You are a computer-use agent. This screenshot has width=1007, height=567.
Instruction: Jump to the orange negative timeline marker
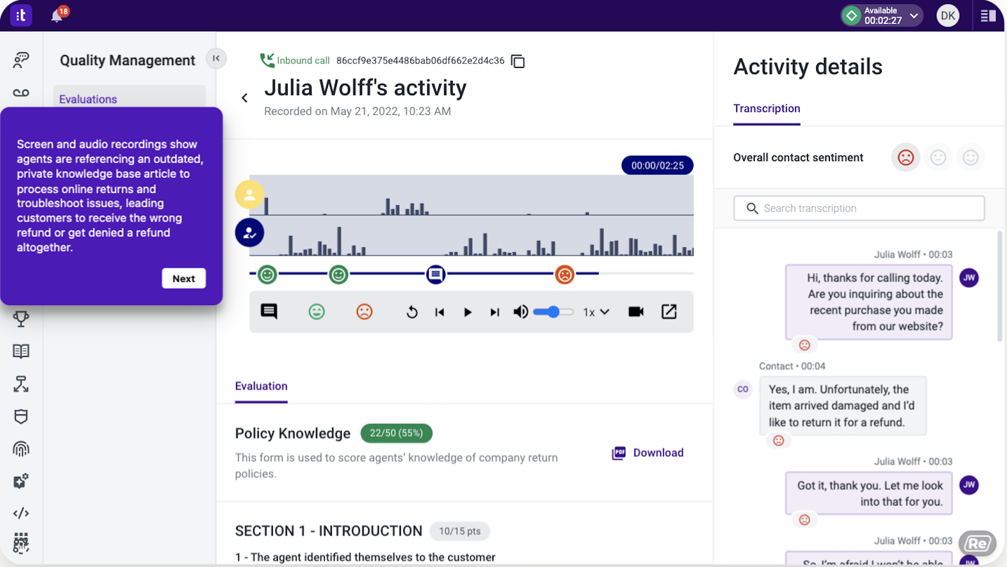click(x=565, y=274)
